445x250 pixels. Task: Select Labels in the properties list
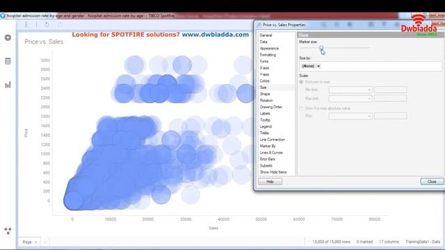coord(265,114)
